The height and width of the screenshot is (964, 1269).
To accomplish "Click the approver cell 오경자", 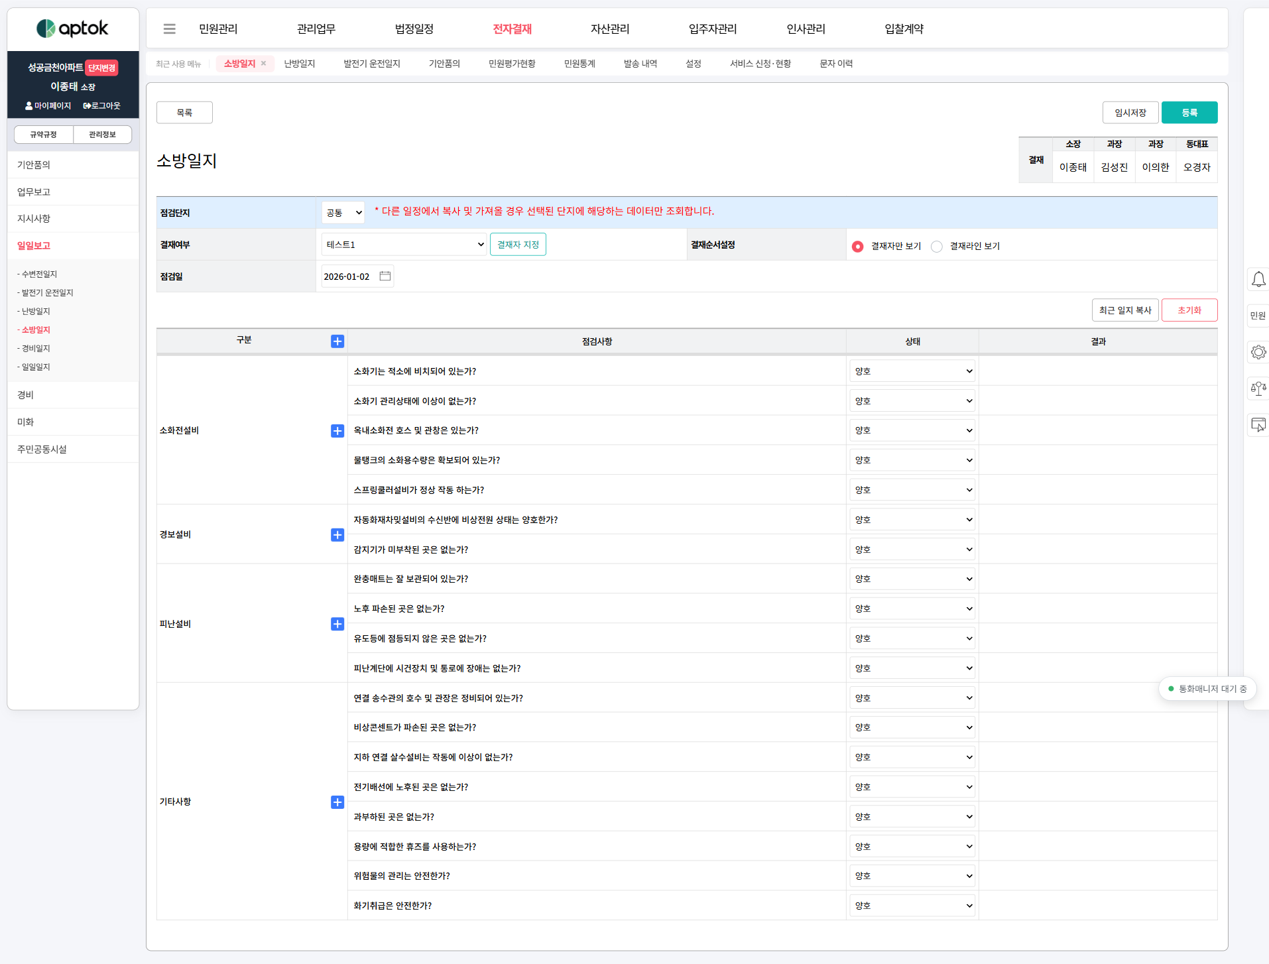I will tap(1197, 168).
